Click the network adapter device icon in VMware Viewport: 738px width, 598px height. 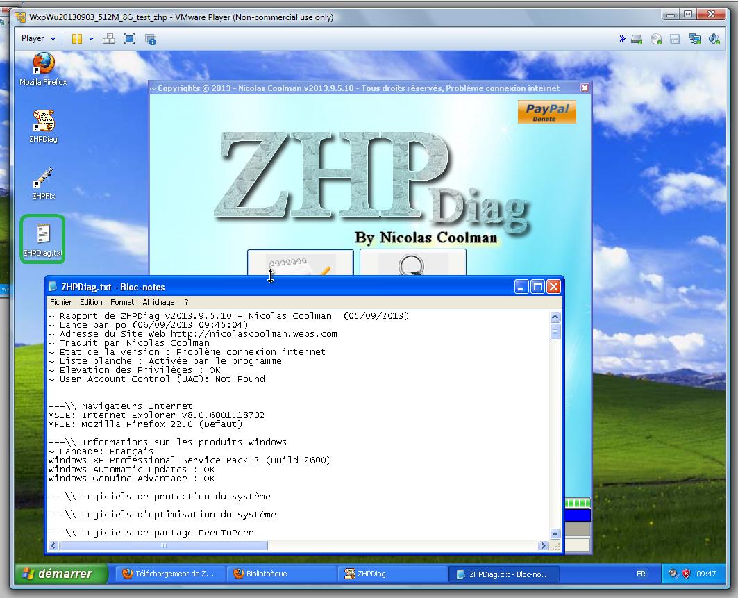[x=695, y=40]
